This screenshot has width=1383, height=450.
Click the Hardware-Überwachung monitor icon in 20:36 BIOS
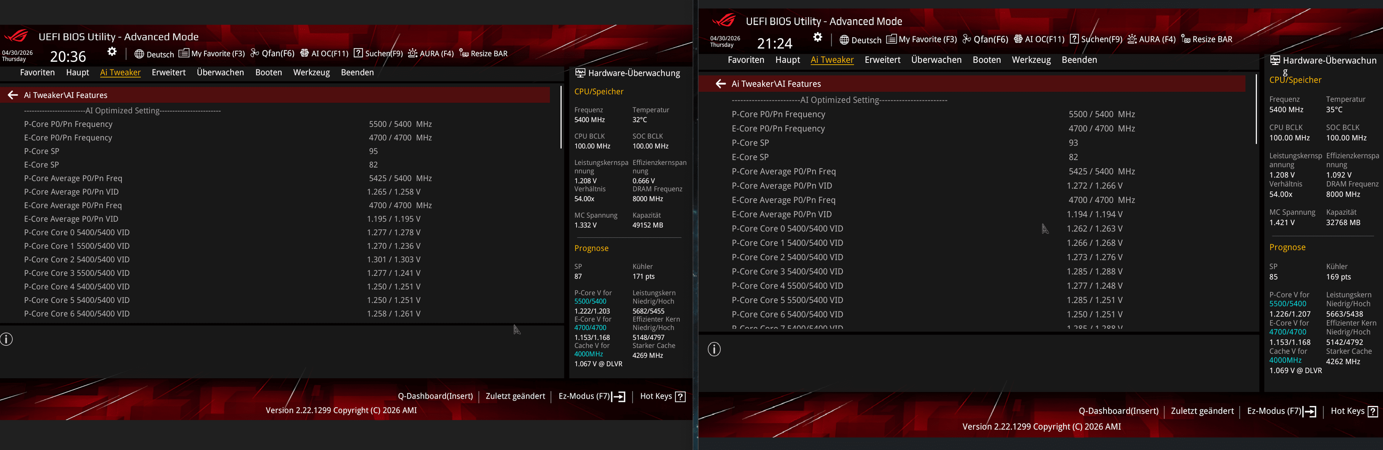click(x=580, y=73)
